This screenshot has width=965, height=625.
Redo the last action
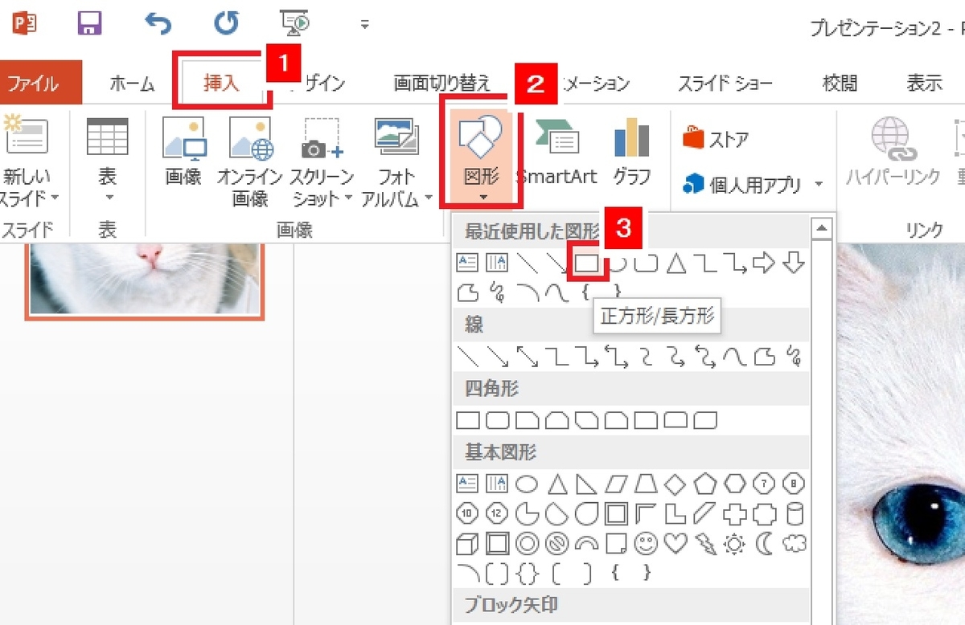point(226,23)
